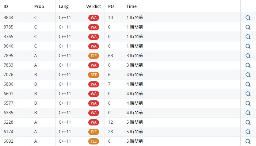Screen dimensions: 256x146
Task: Open magnifier for submission 6800
Action: [x=248, y=84]
